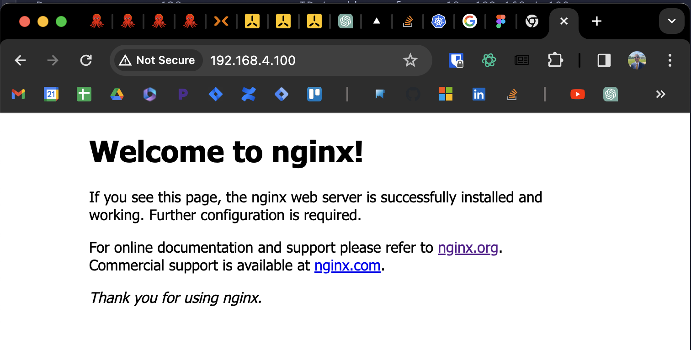Viewport: 691px width, 350px height.
Task: Open the Stack Overflow bookmark
Action: click(512, 94)
